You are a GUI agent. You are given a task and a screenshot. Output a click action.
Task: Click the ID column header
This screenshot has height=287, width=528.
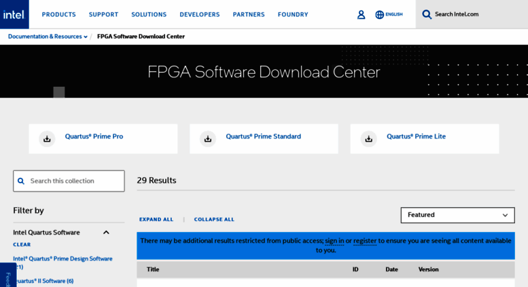[355, 269]
